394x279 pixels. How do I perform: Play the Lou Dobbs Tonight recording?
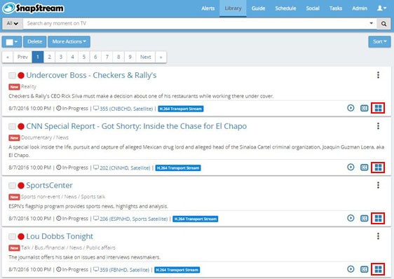click(x=351, y=269)
